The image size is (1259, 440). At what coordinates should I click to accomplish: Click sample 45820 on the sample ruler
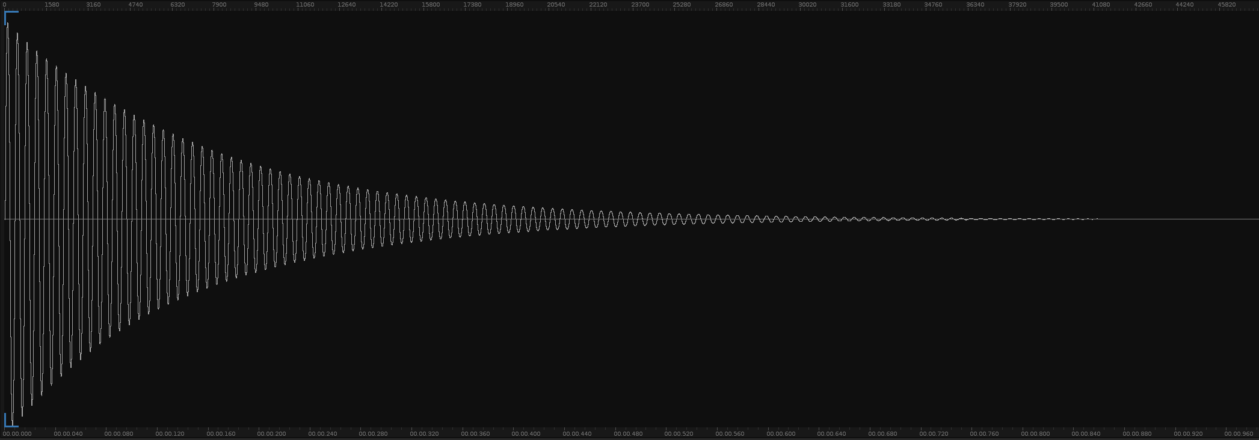point(1227,5)
